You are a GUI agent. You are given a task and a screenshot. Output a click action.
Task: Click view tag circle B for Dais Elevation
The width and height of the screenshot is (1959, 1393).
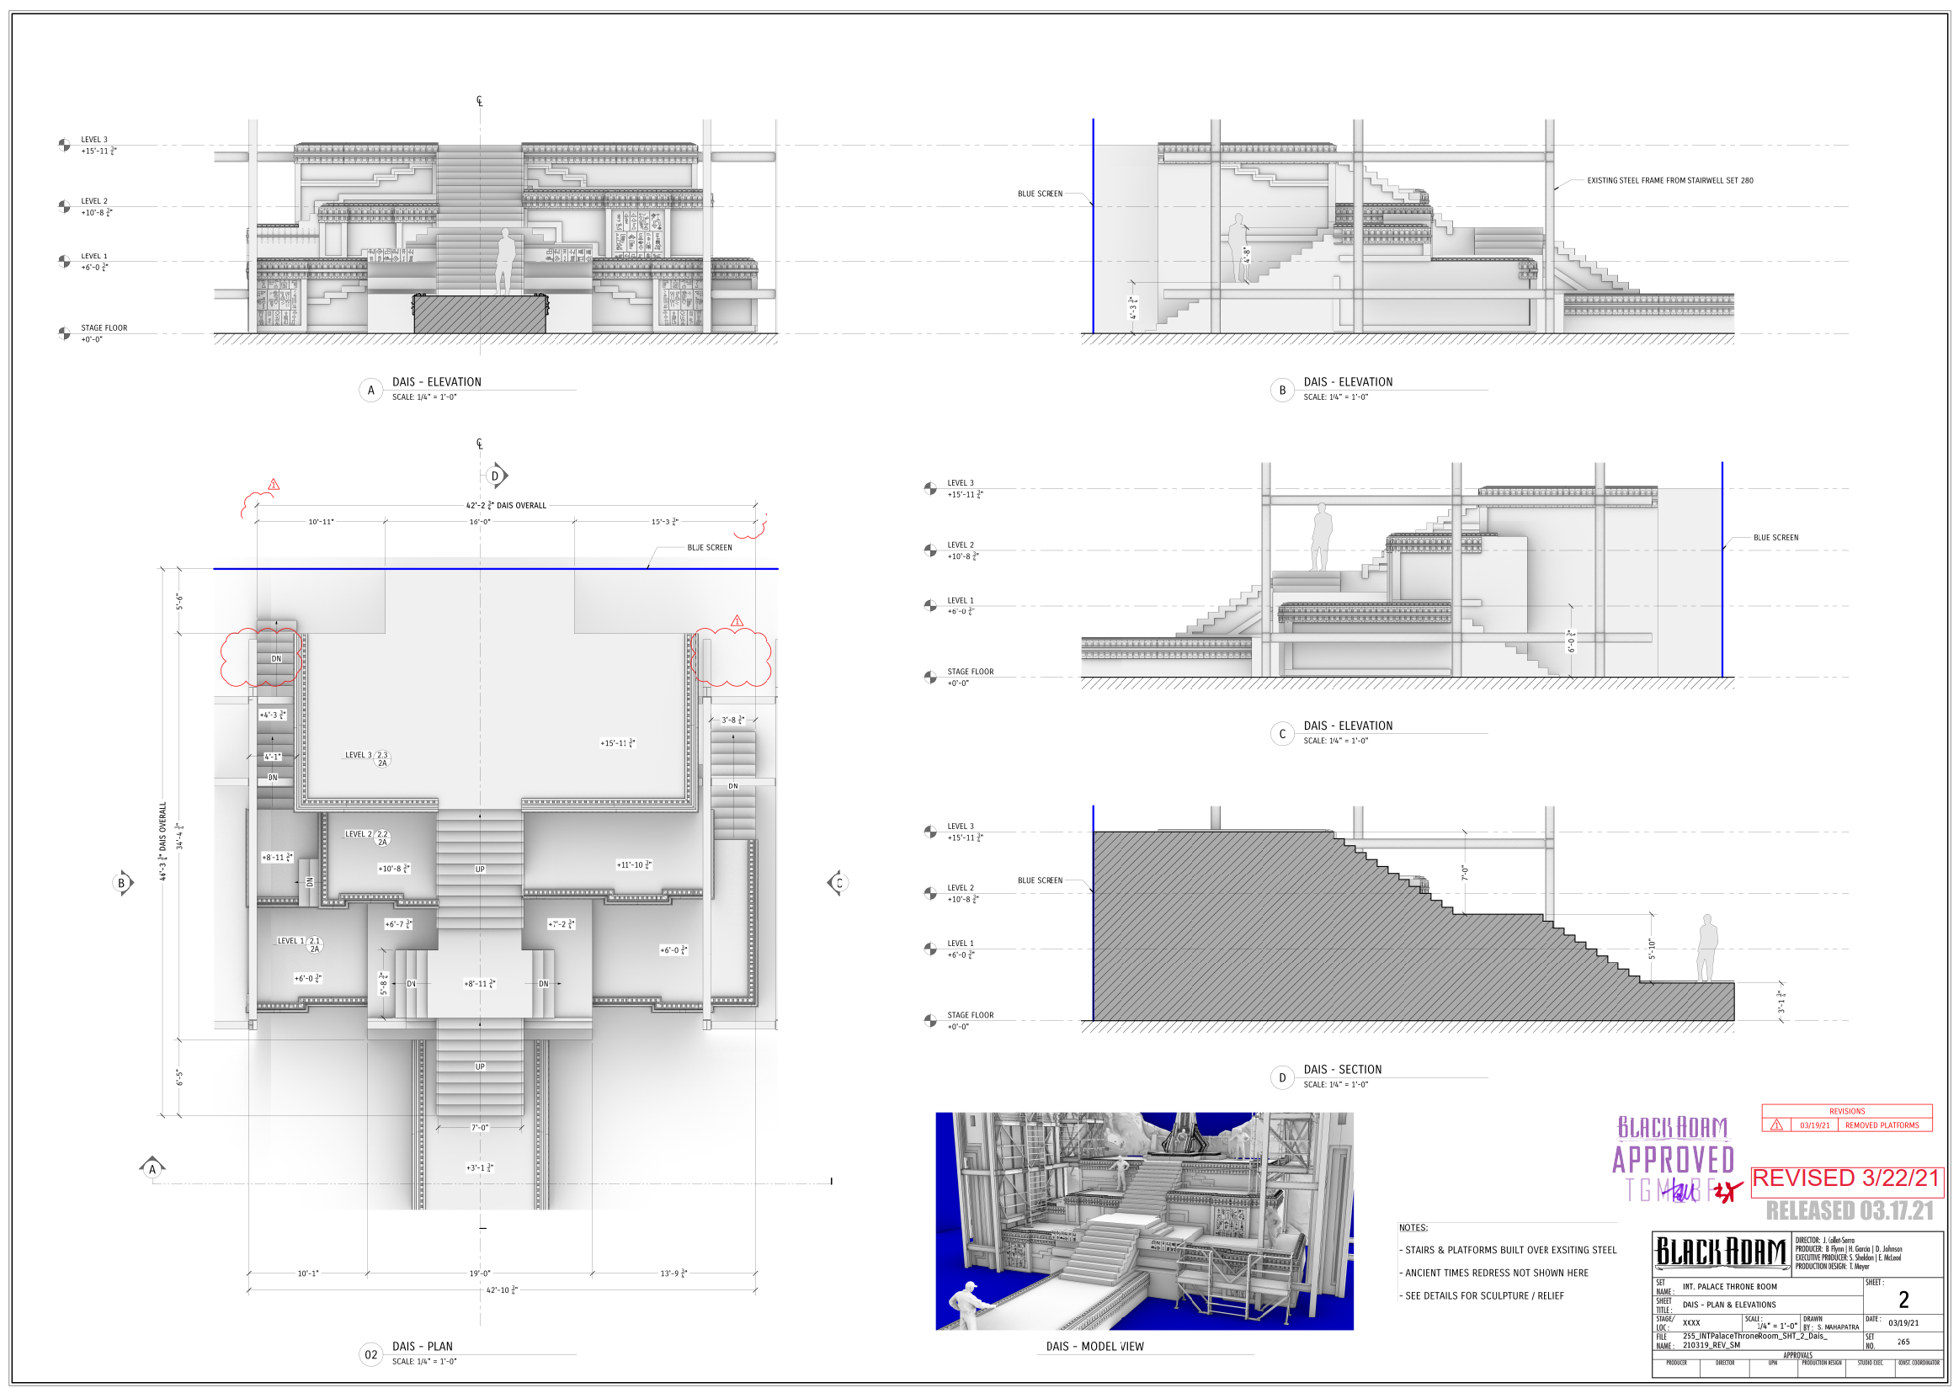pos(1281,391)
